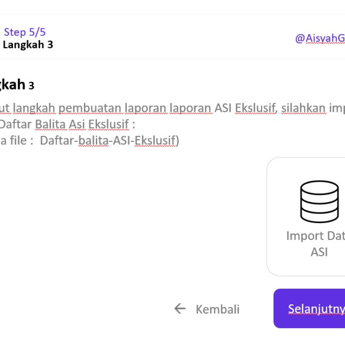Image resolution: width=345 pixels, height=345 pixels.
Task: Open the @Aisyah profile link
Action: [320, 38]
